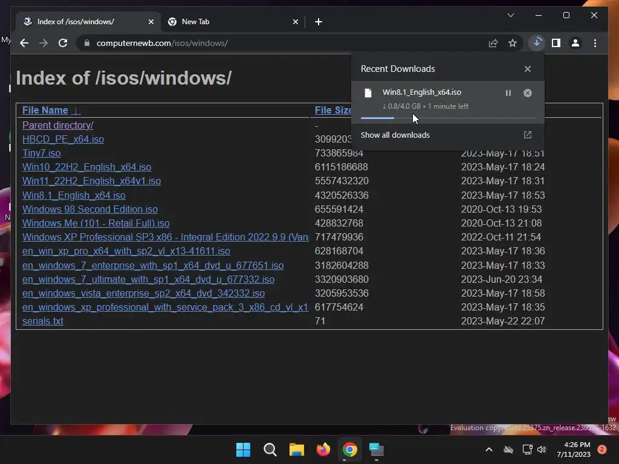Open the downloads page via external-link icon
This screenshot has height=464, width=619.
click(527, 135)
